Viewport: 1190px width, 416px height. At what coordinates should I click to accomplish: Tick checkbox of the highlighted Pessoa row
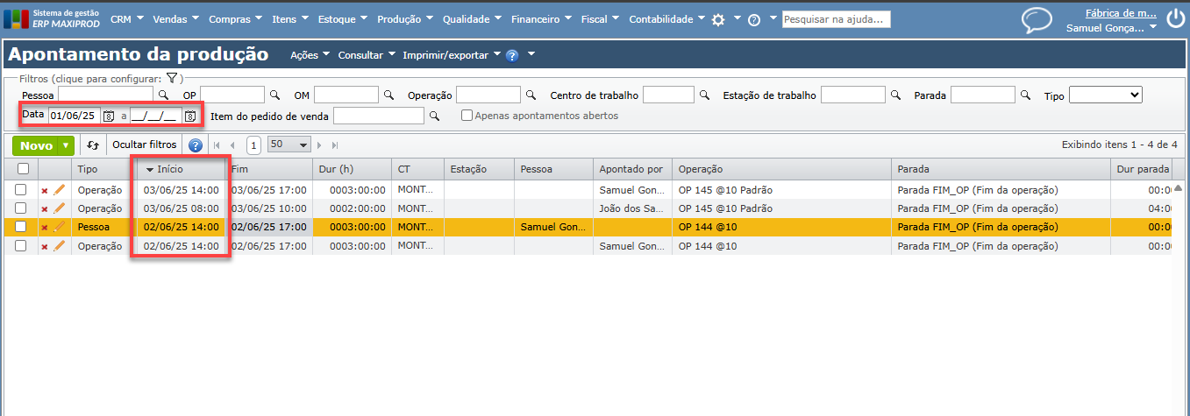point(21,227)
